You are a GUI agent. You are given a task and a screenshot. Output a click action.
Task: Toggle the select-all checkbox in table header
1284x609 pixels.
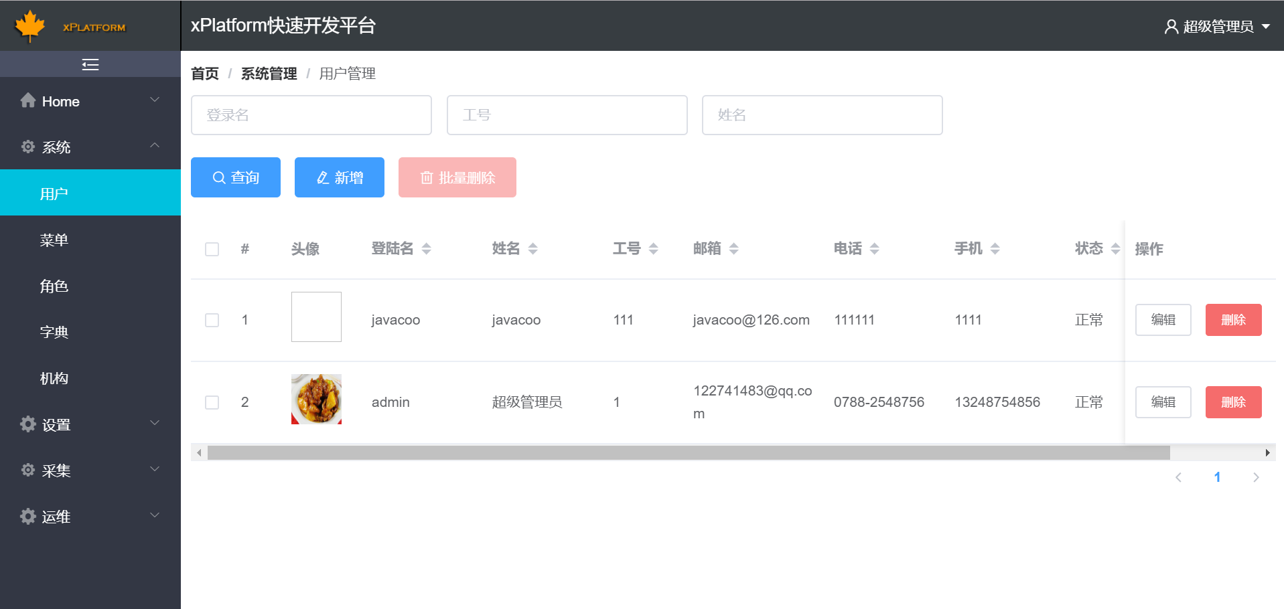212,248
